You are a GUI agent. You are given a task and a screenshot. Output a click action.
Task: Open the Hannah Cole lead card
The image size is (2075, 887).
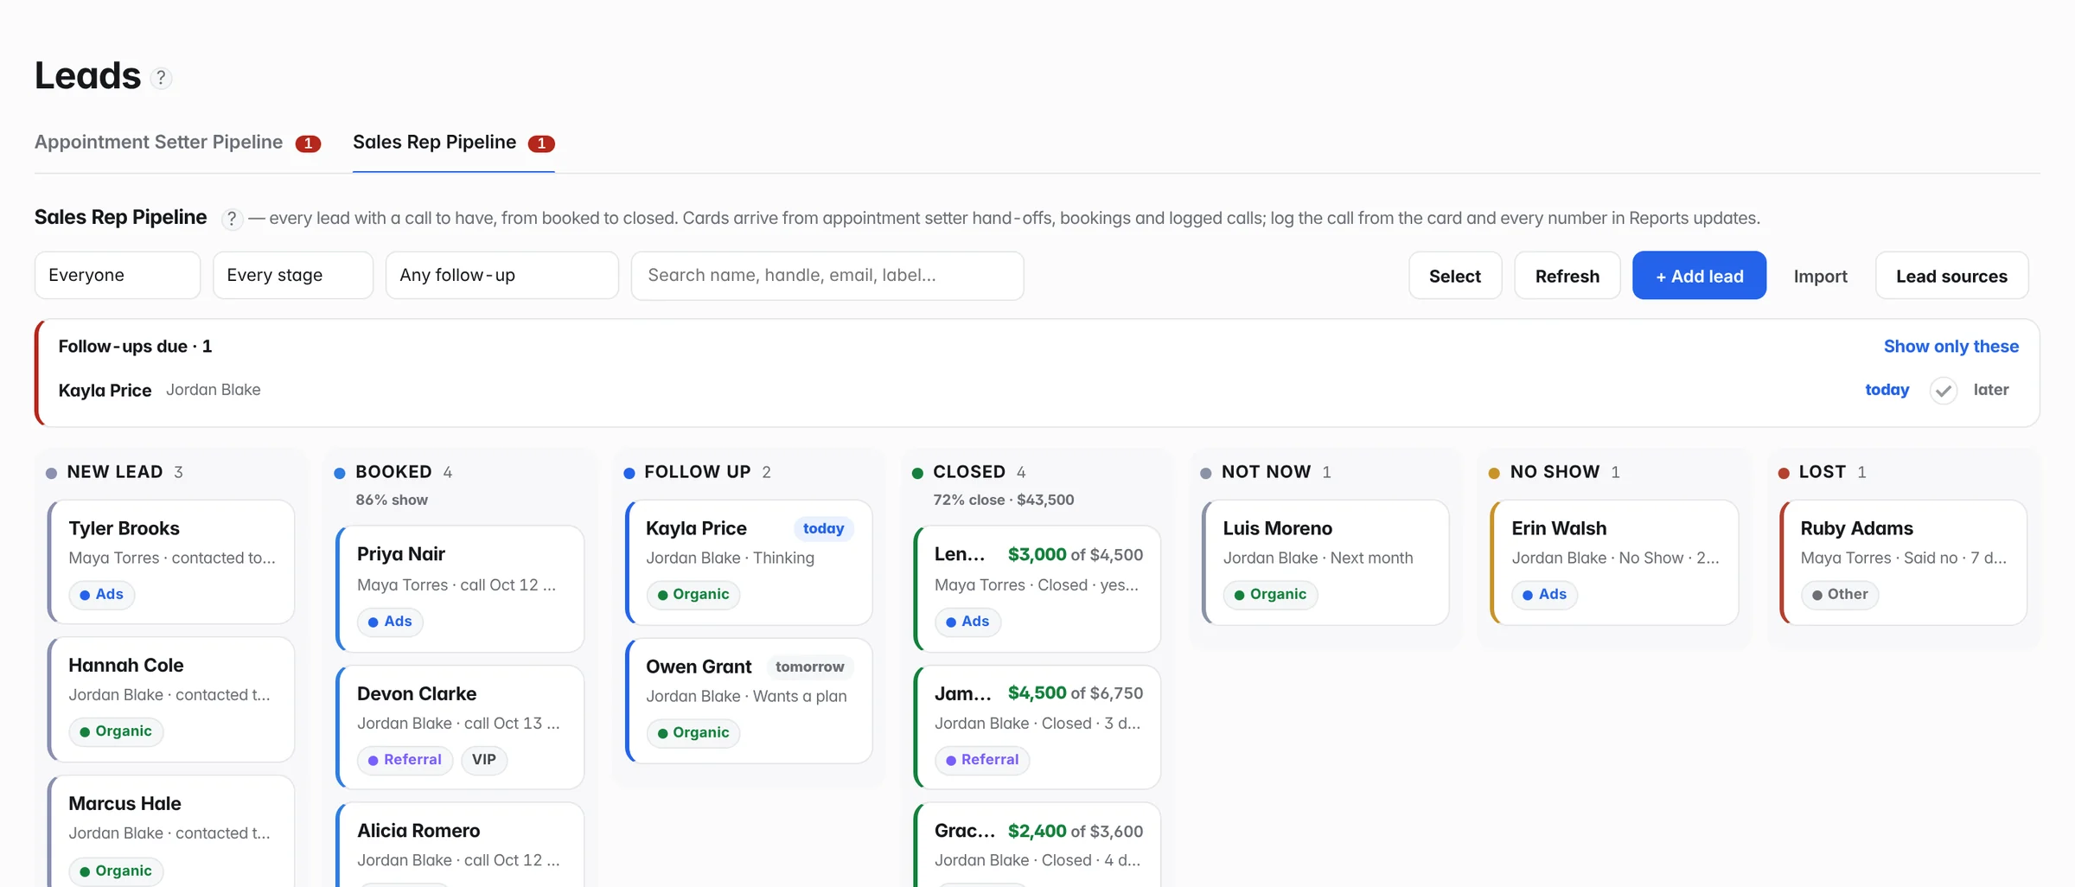[171, 699]
